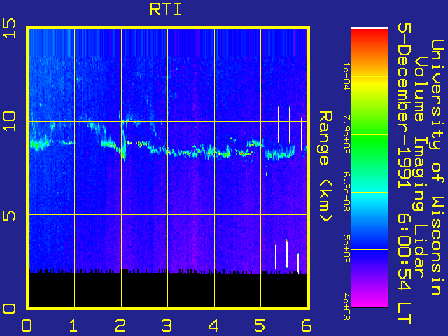Viewport: 448px width, 336px height.
Task: Click the 5e+03 colorbar value label
Action: point(346,249)
